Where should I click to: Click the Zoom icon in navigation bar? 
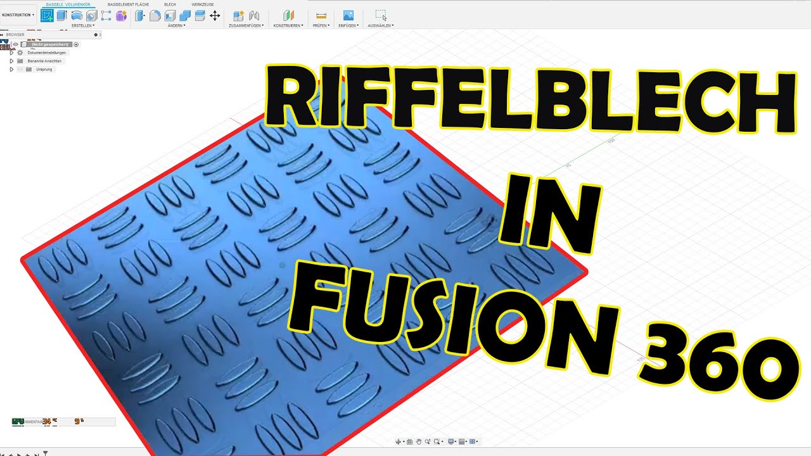tap(428, 441)
